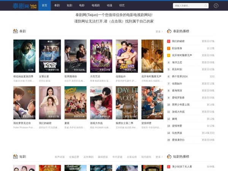Image resolution: width=228 pixels, height=171 pixels.
Task: Click the 点击我 link in the notice
Action: pyautogui.click(x=116, y=21)
